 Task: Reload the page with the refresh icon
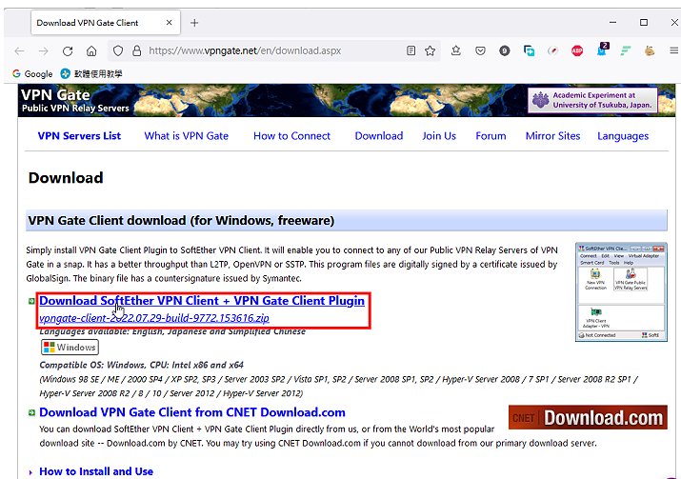tap(68, 51)
